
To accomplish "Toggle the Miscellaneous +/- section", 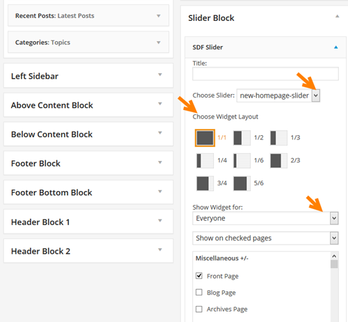I will click(222, 259).
